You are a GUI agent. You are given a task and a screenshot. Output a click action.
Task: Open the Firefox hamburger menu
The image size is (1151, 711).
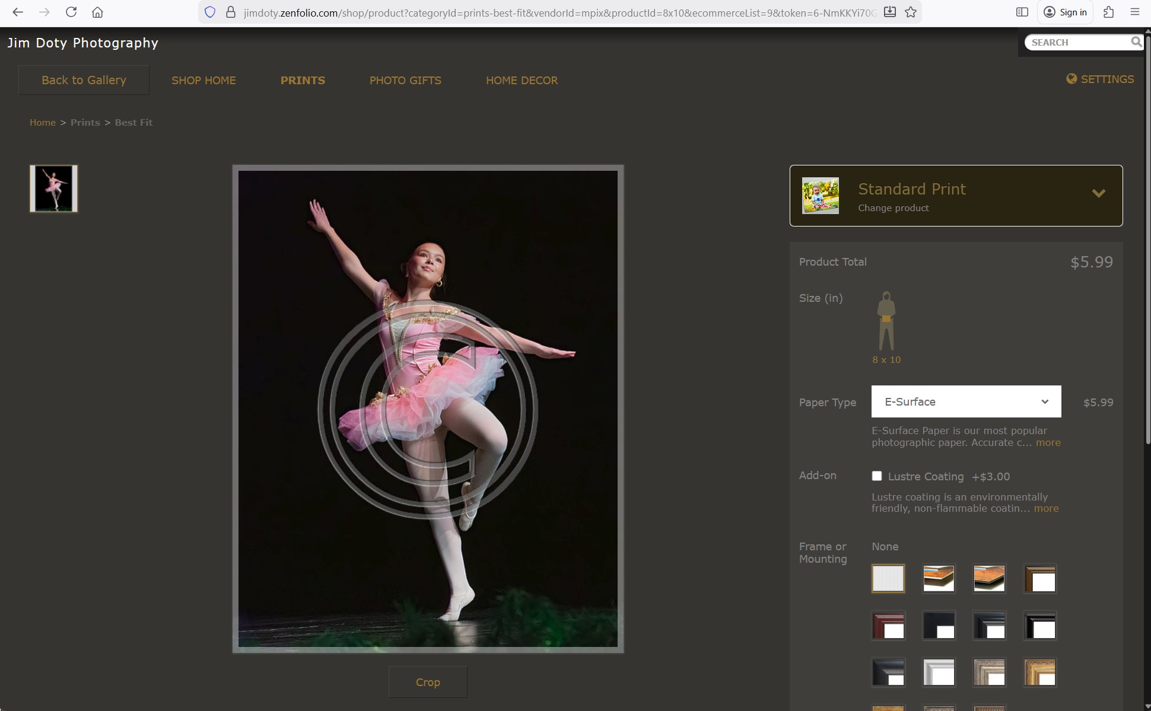(1134, 12)
